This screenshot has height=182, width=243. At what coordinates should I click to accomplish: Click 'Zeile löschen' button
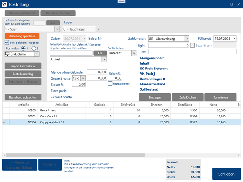(x=187, y=97)
